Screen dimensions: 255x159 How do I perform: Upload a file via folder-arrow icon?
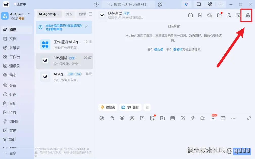(162, 118)
